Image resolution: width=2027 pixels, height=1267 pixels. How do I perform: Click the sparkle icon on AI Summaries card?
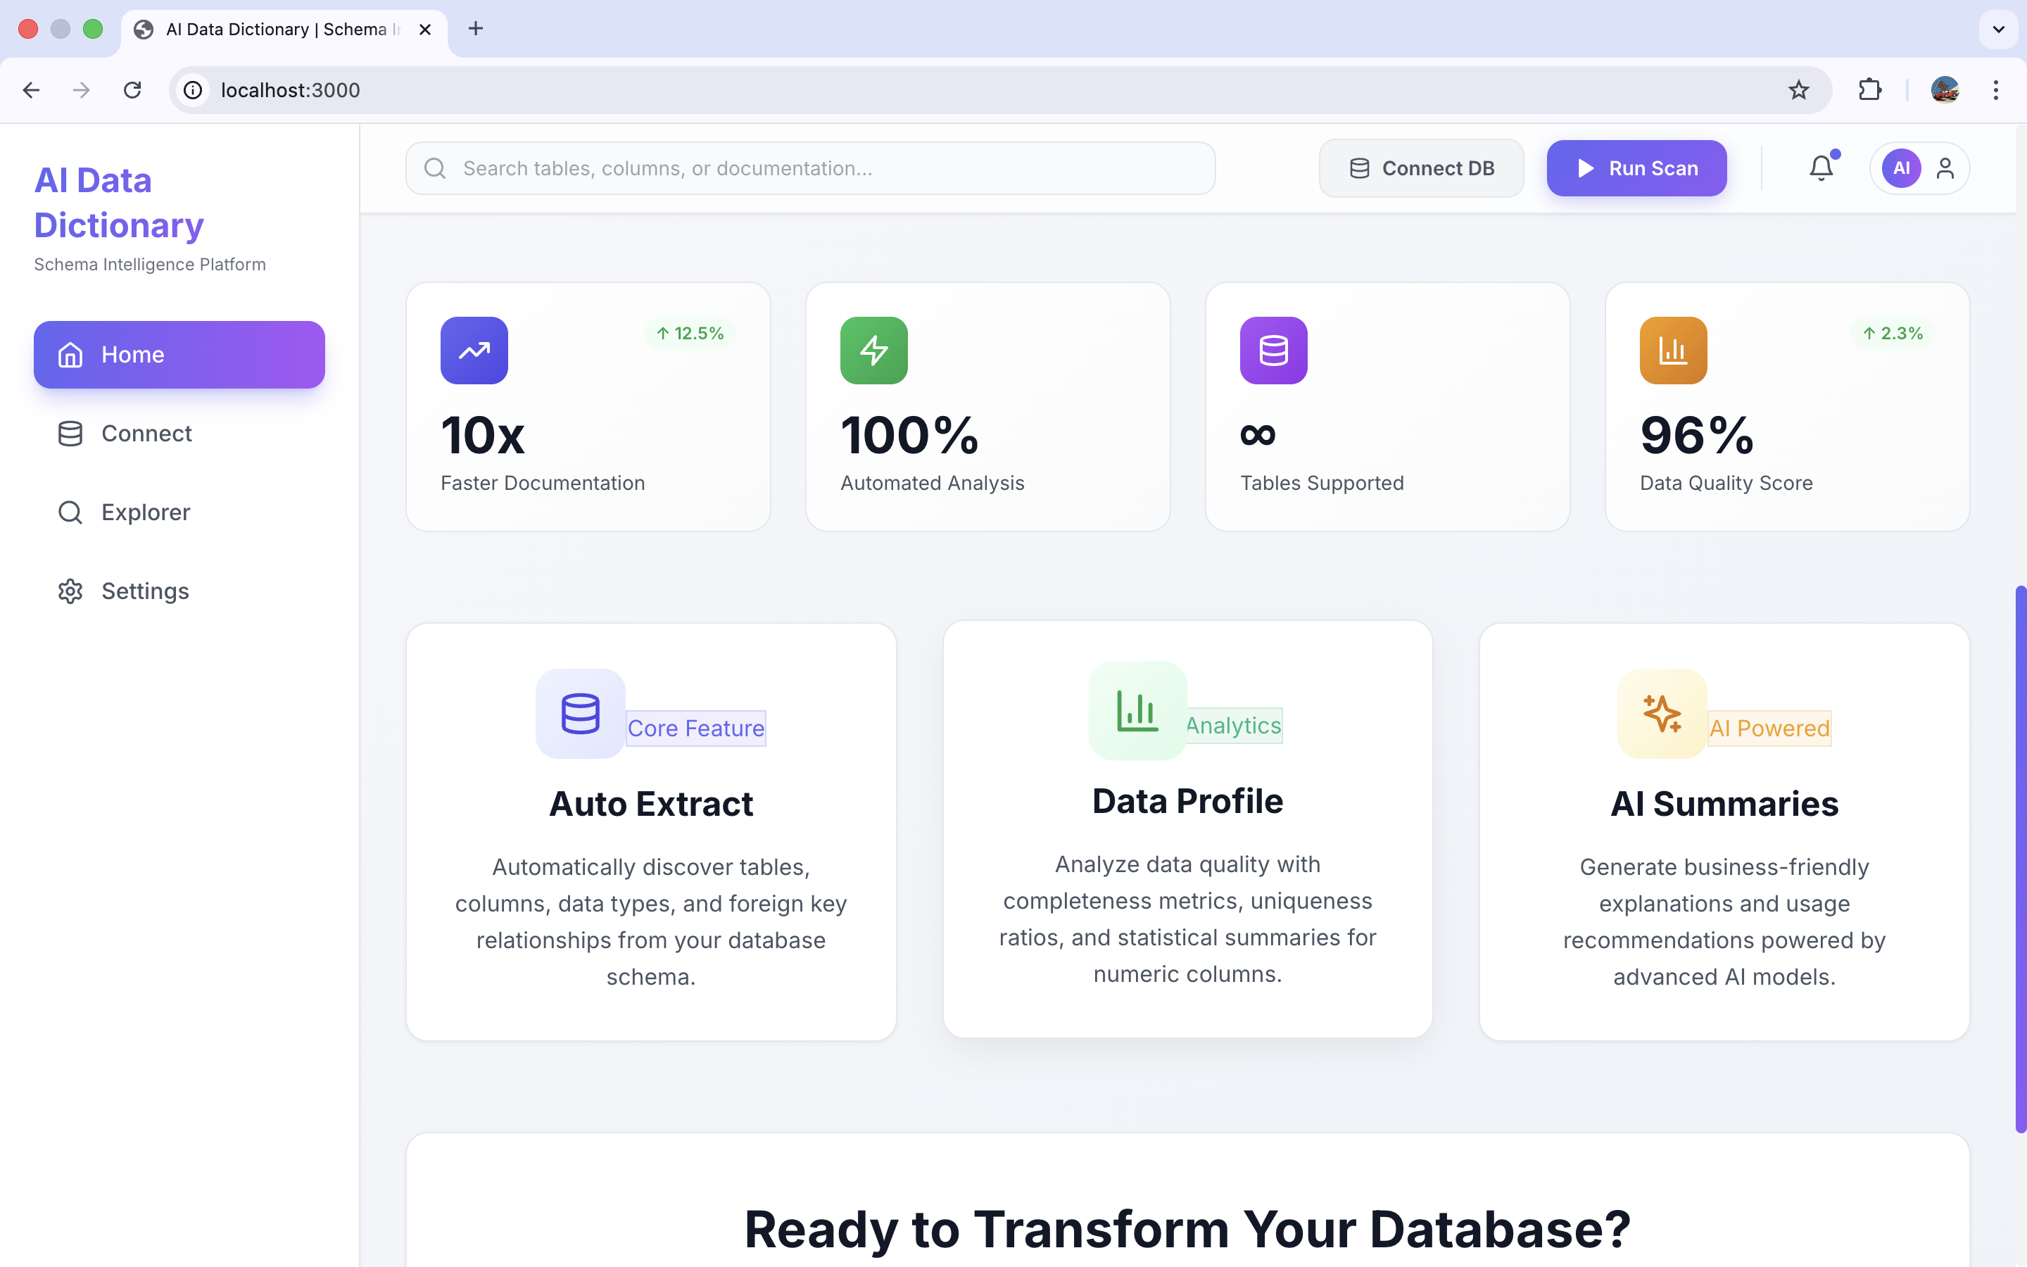pyautogui.click(x=1662, y=713)
